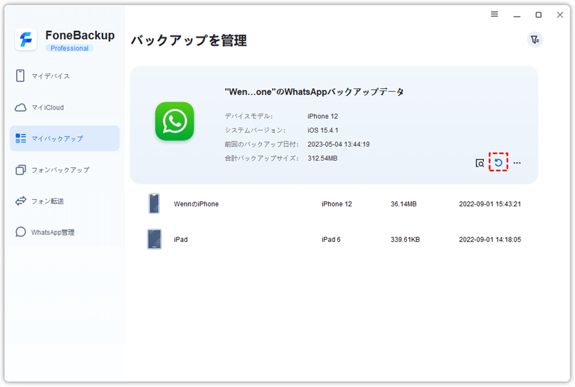This screenshot has width=575, height=387.
Task: Click the chat bubble icon beside WhatsApp管理
Action: point(20,232)
